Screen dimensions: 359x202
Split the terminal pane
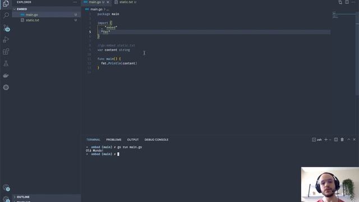[335, 140]
